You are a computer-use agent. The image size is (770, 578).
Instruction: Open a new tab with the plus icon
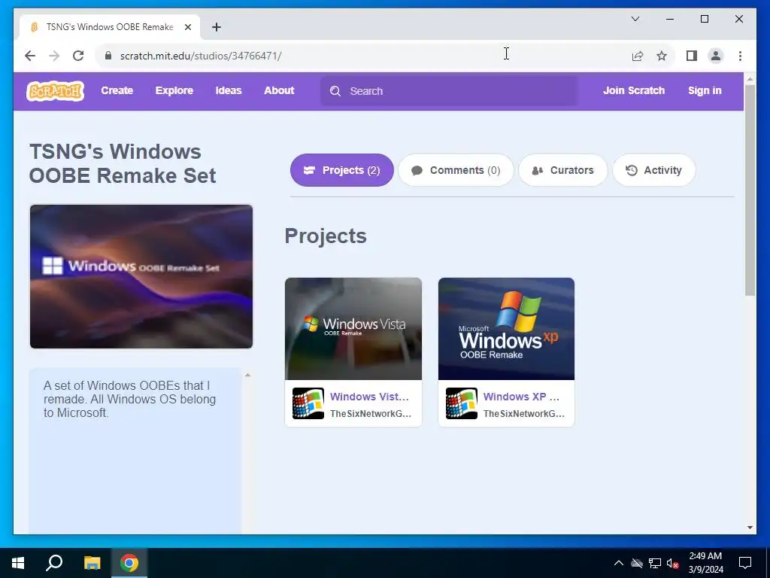coord(217,27)
